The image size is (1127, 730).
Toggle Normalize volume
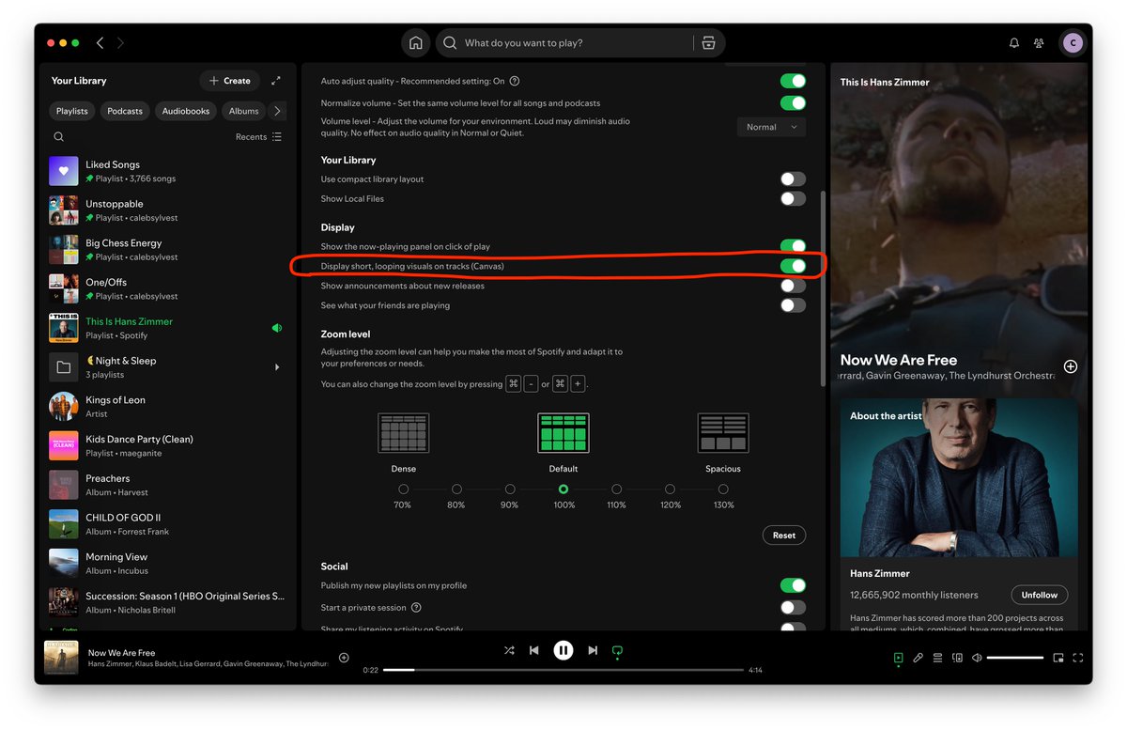(x=793, y=103)
